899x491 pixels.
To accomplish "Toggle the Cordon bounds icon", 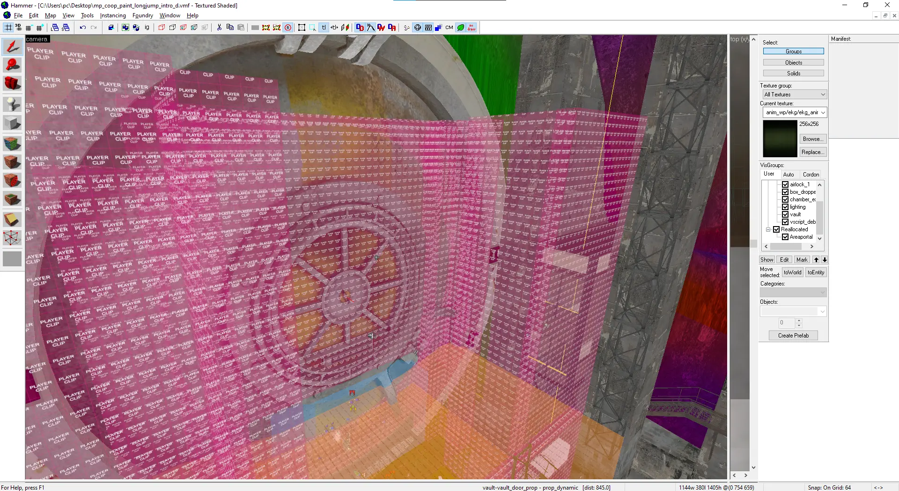I will tap(266, 28).
